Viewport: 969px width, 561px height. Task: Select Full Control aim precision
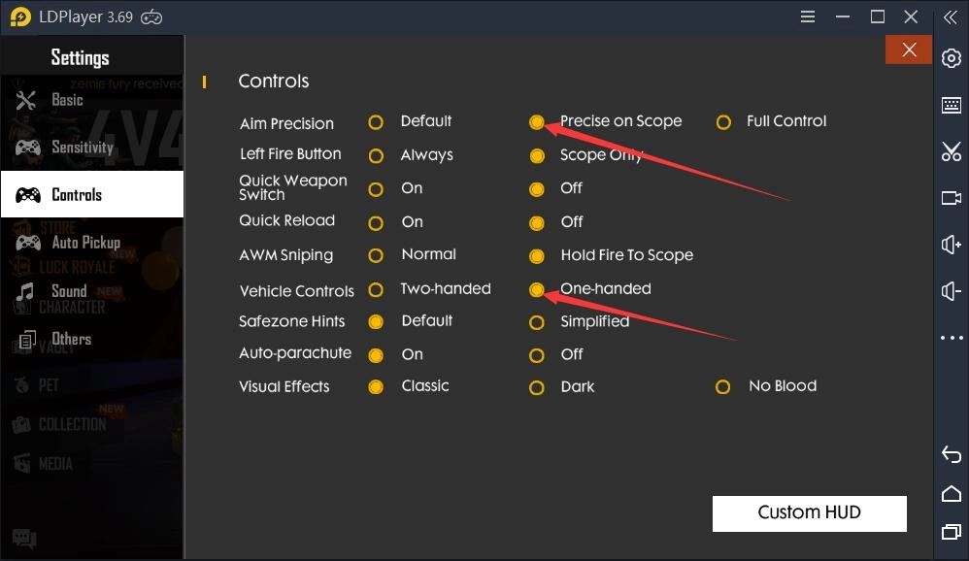[x=723, y=122]
